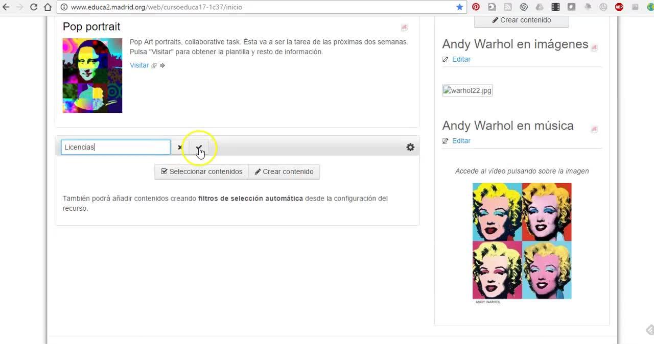654x344 pixels.
Task: Click the Seleccionar contenidos button
Action: click(201, 171)
